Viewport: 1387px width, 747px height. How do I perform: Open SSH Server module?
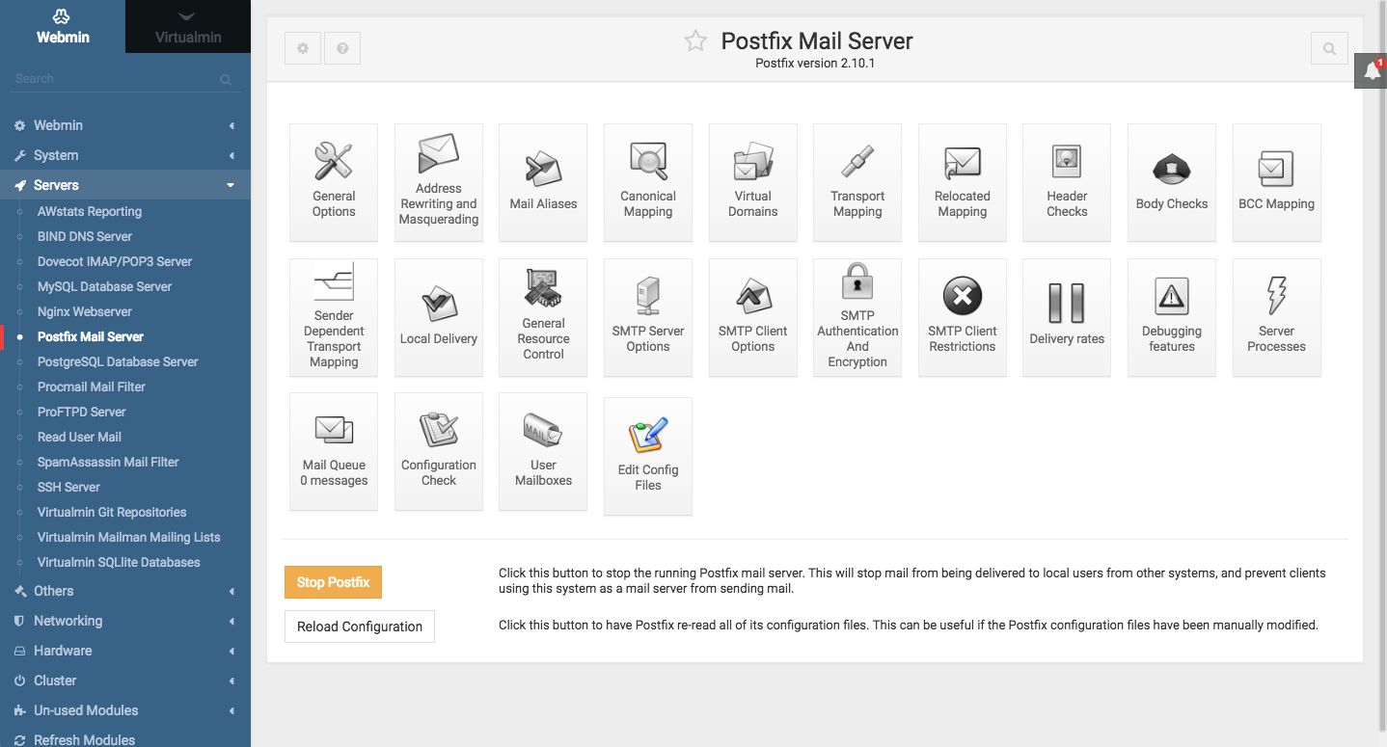pos(68,487)
